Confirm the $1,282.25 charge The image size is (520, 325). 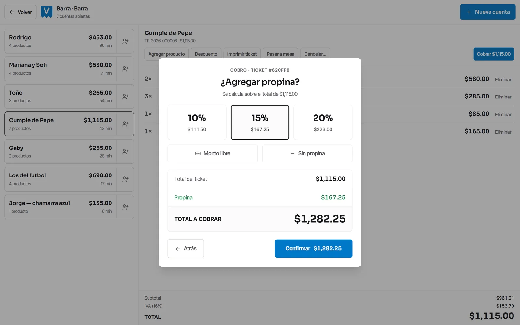314,249
